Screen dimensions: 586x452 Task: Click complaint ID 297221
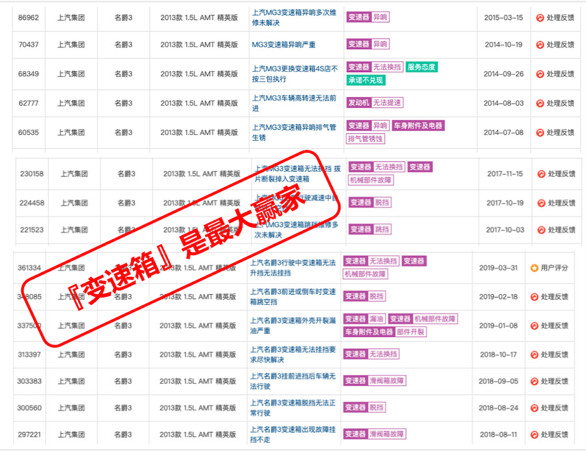click(x=29, y=434)
